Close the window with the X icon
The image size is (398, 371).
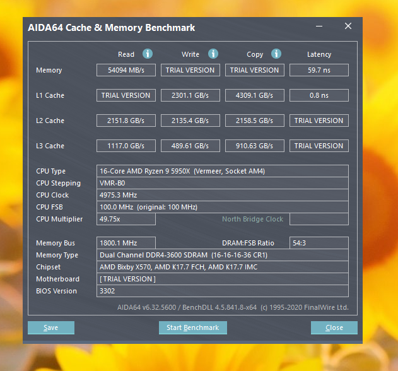pyautogui.click(x=348, y=26)
